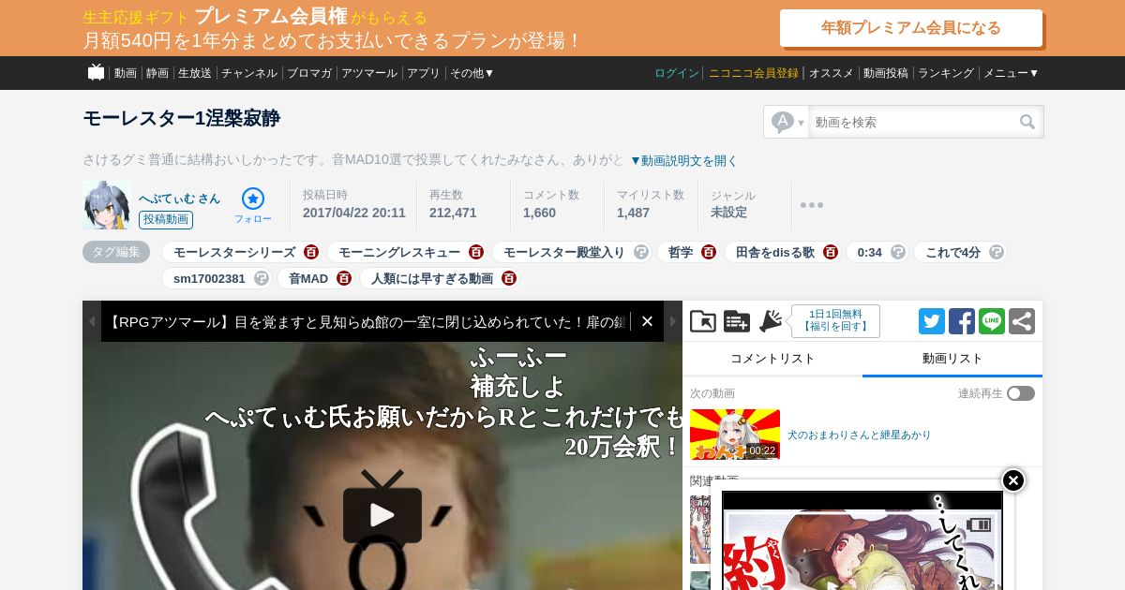Open the Niconico TV logo home
1125x590 pixels.
pyautogui.click(x=96, y=72)
